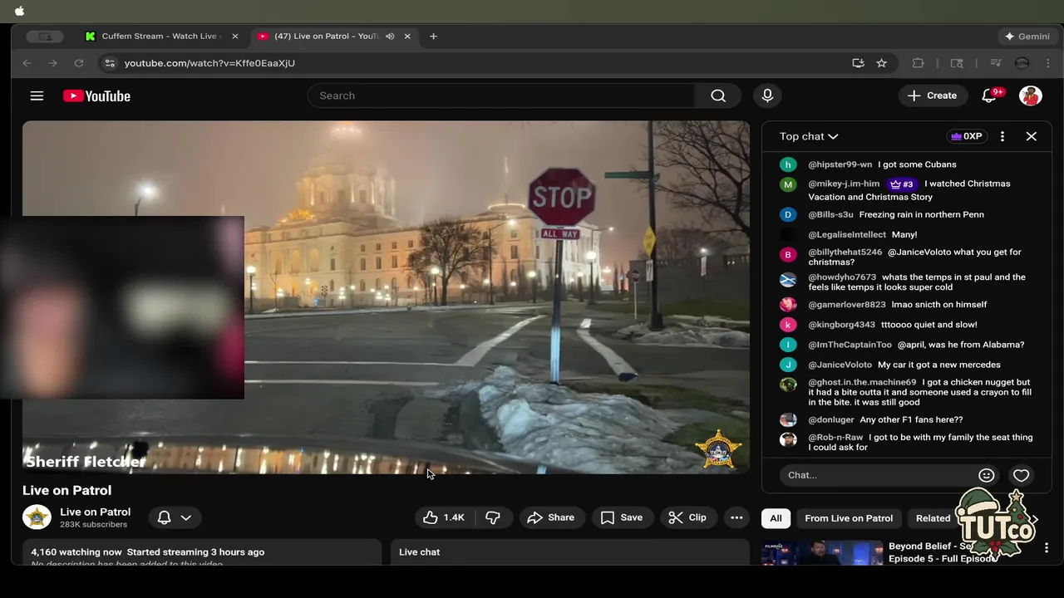Click @donluger F1 fans message
1064x598 pixels.
885,420
